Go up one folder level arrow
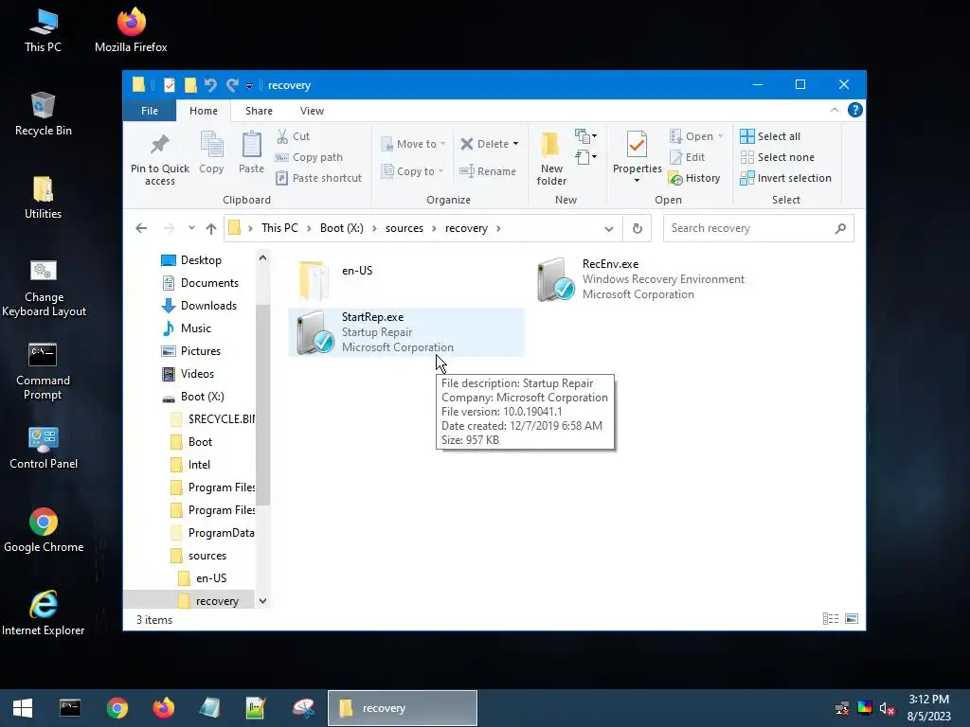 [211, 228]
